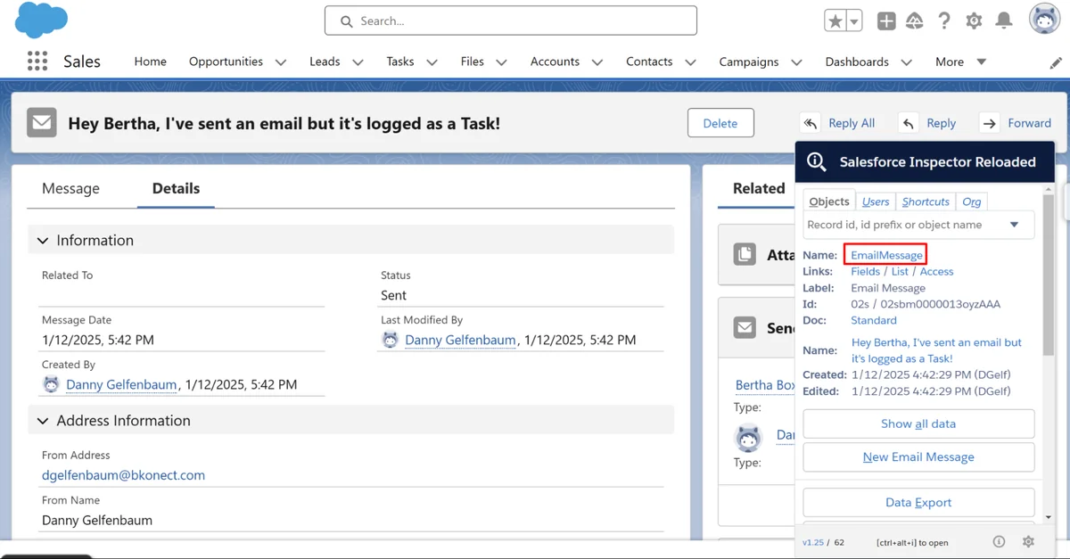This screenshot has width=1070, height=559.
Task: Click the email envelope record icon
Action: pyautogui.click(x=42, y=122)
